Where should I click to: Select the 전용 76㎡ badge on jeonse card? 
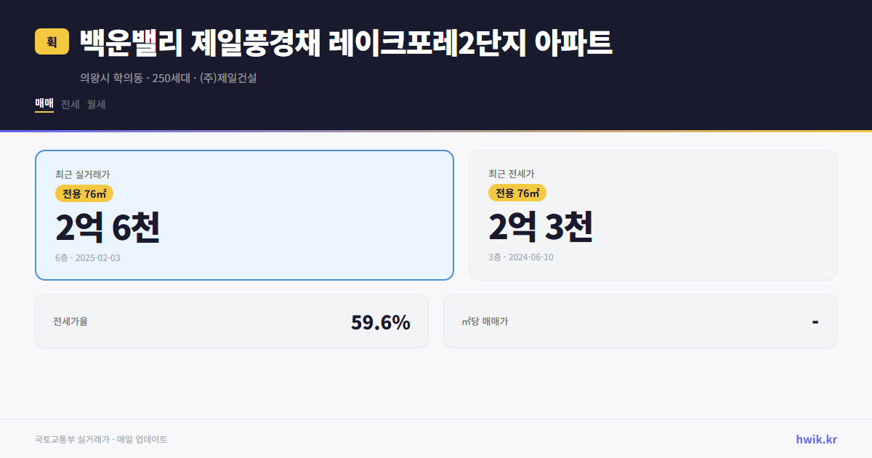pos(517,193)
